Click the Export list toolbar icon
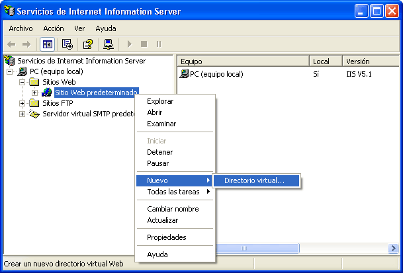Image resolution: width=403 pixels, height=273 pixels. (67, 44)
